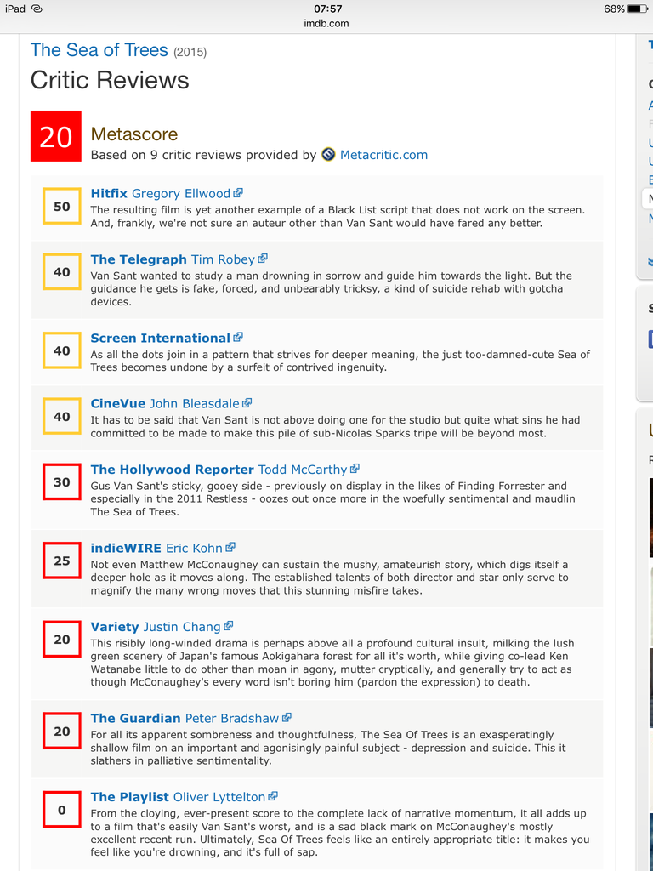The image size is (653, 871).
Task: Open The Playlist review link
Action: click(x=129, y=797)
